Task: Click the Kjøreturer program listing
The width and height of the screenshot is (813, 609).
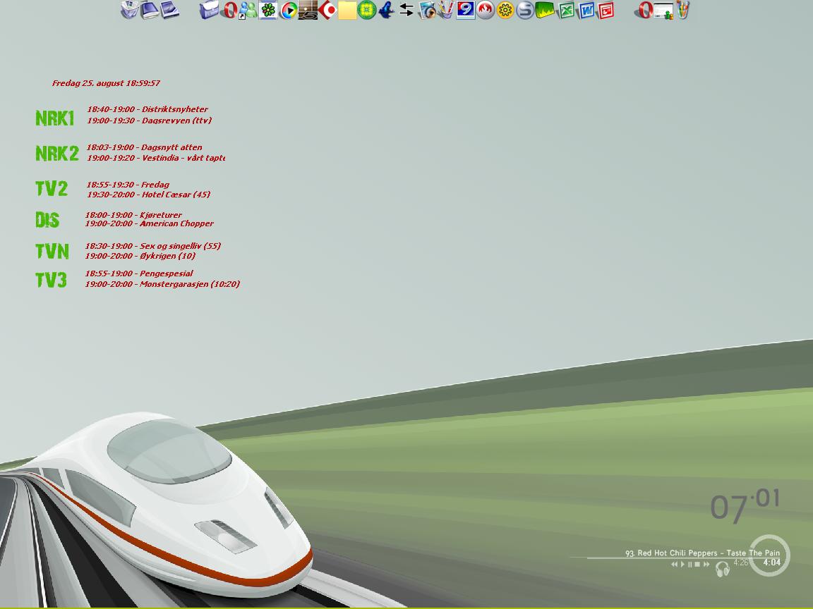Action: [x=133, y=214]
